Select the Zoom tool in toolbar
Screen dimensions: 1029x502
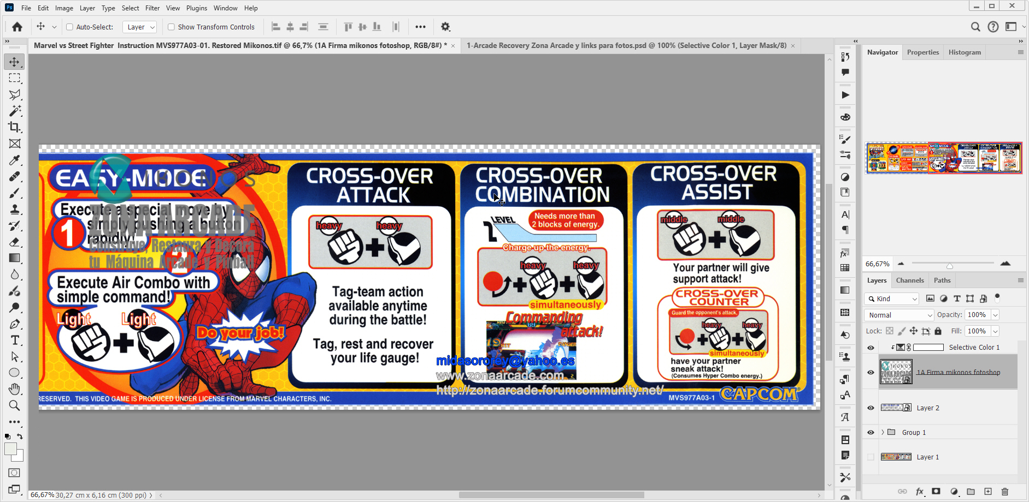14,405
